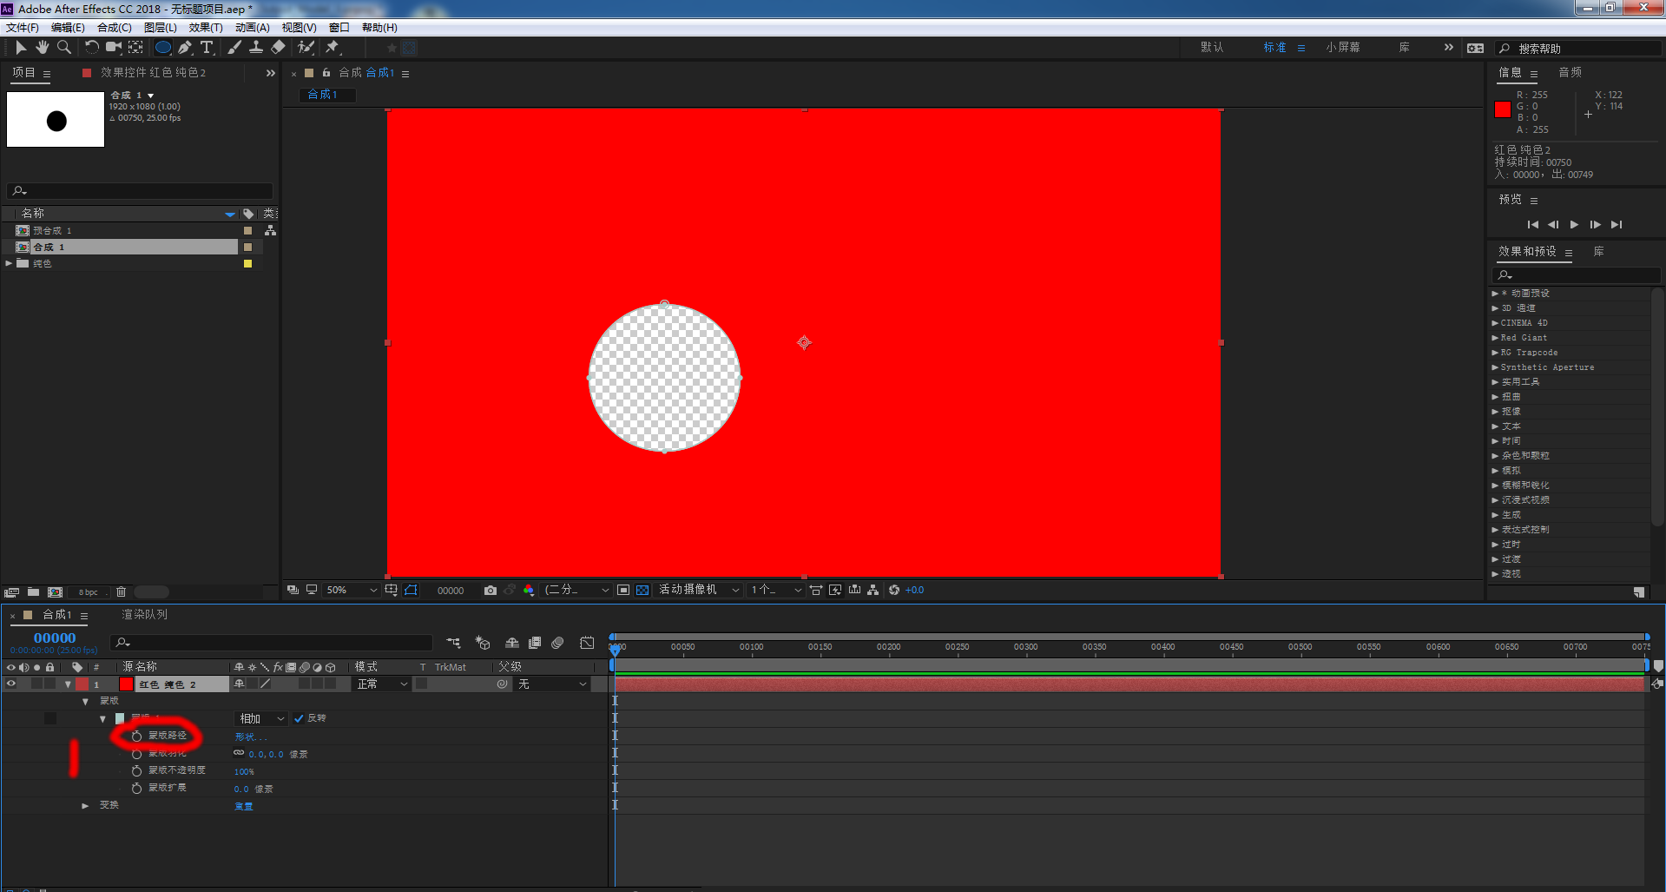The width and height of the screenshot is (1666, 892).
Task: Select the Selection arrow tool
Action: [x=21, y=48]
